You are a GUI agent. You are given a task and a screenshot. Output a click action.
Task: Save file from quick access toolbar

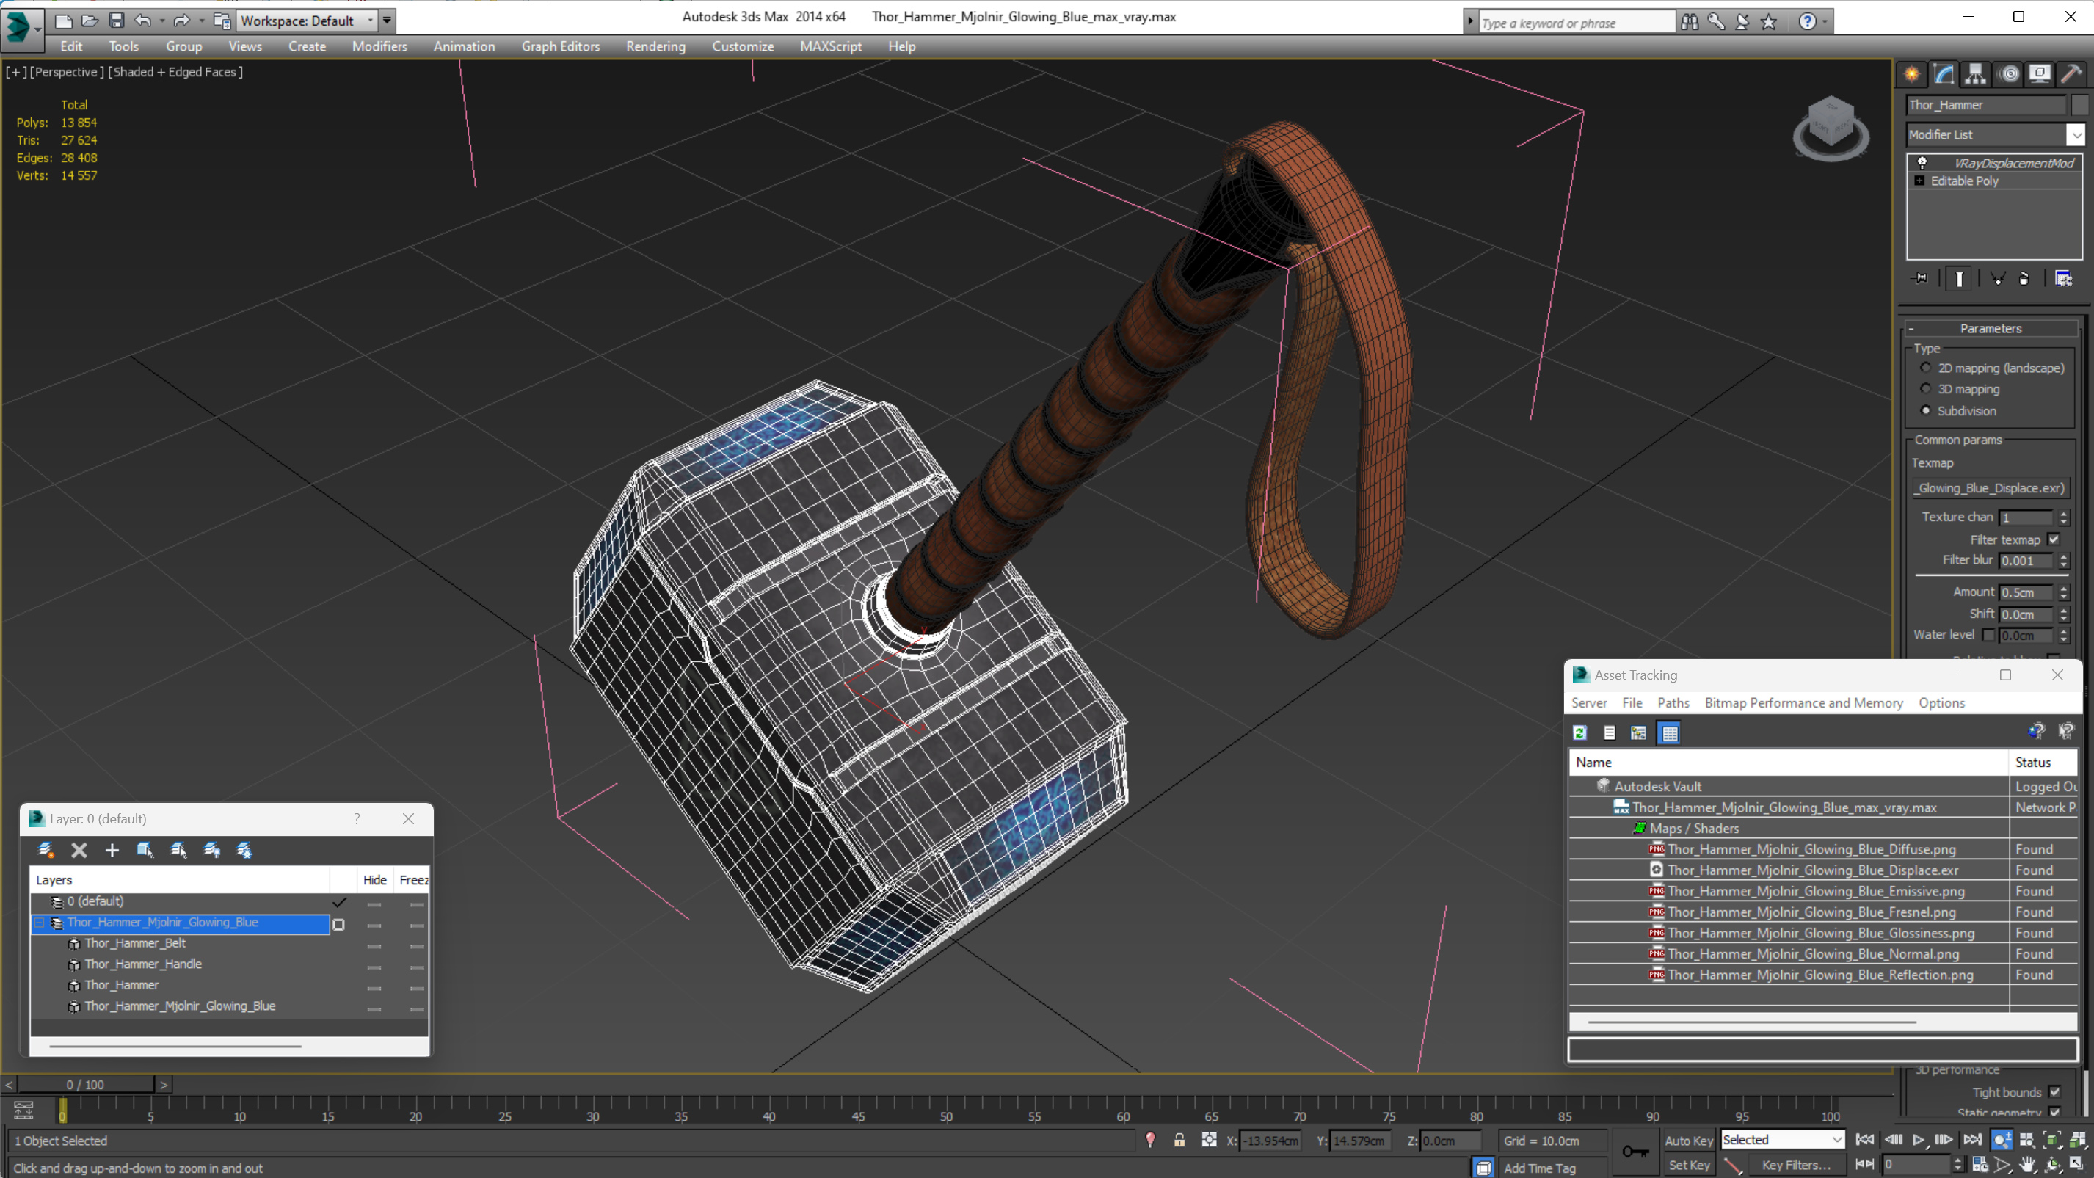(x=116, y=20)
